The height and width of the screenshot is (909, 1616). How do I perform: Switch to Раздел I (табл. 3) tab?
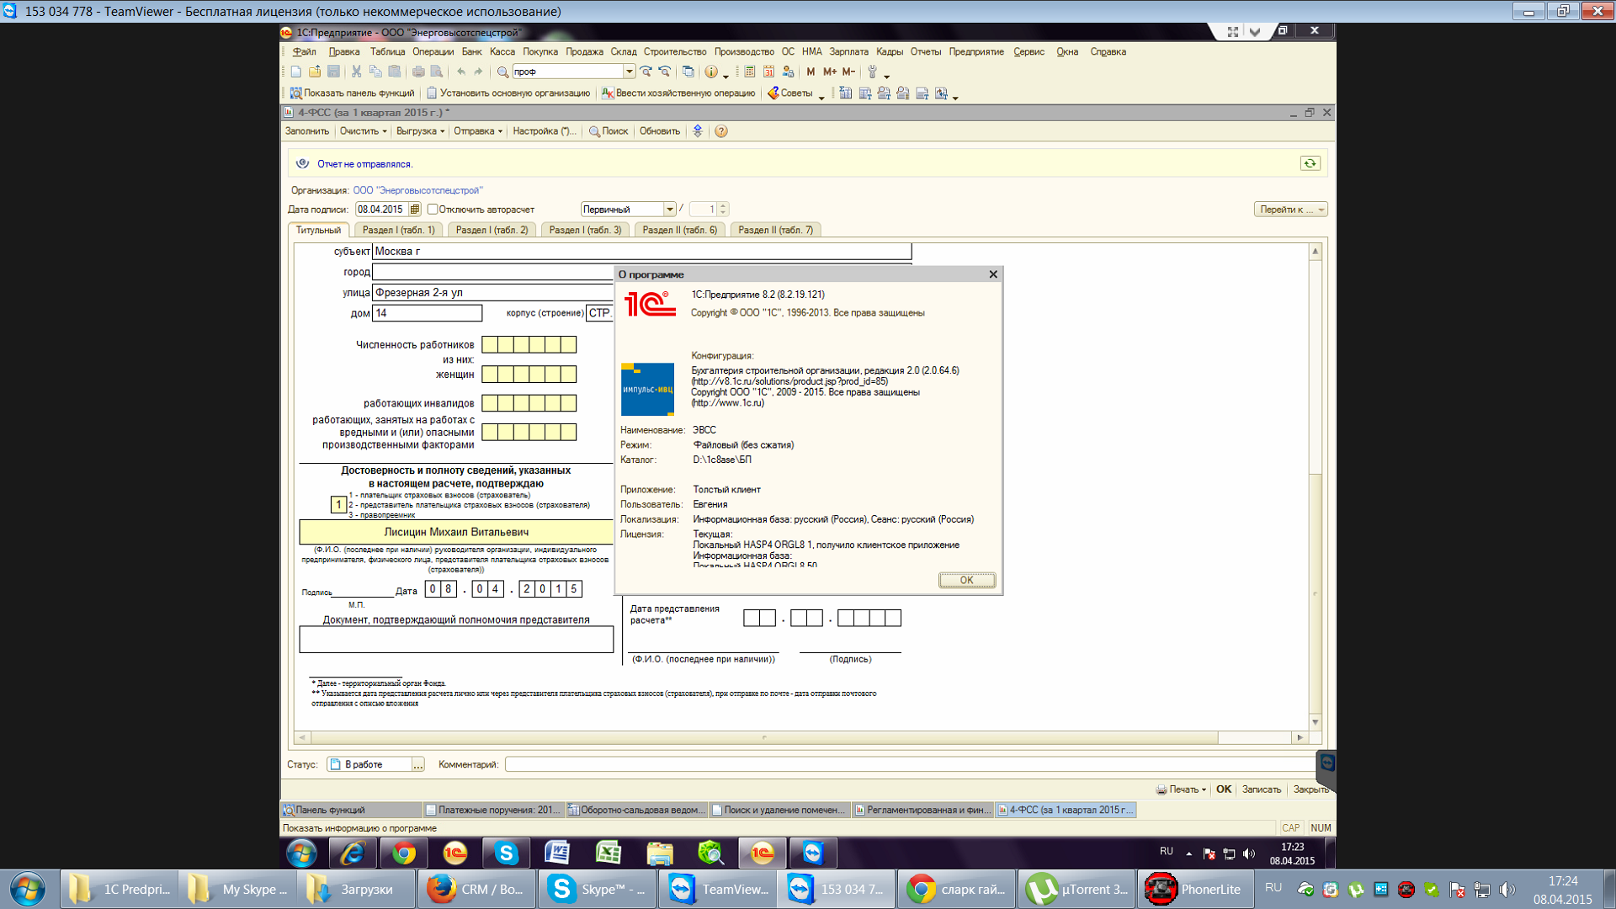pos(585,230)
